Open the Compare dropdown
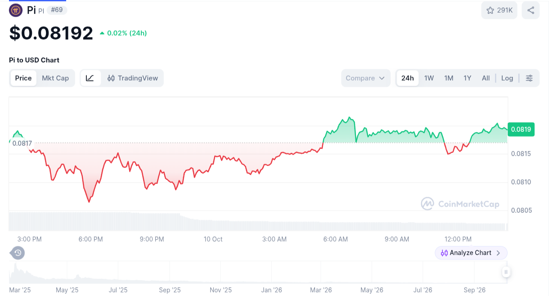 click(x=365, y=78)
